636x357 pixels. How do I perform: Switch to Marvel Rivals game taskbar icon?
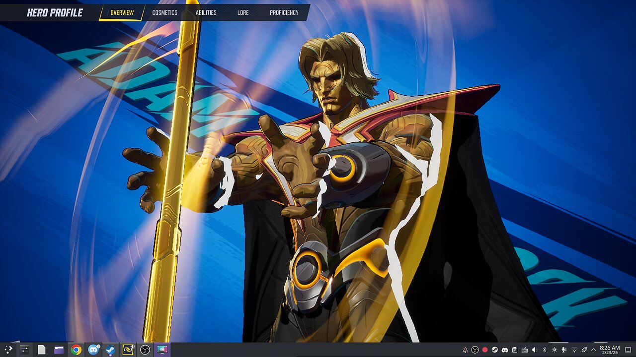(128, 350)
